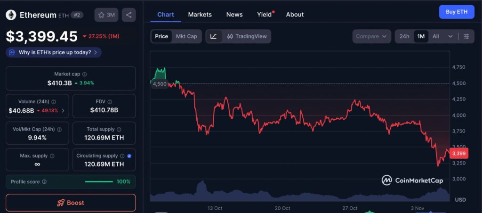Click the #2 rank badge

coord(77,15)
